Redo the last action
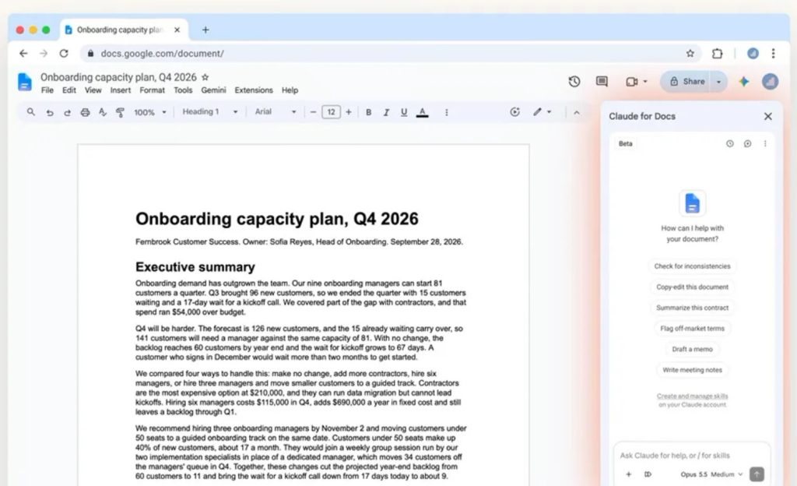The image size is (797, 486). [67, 112]
